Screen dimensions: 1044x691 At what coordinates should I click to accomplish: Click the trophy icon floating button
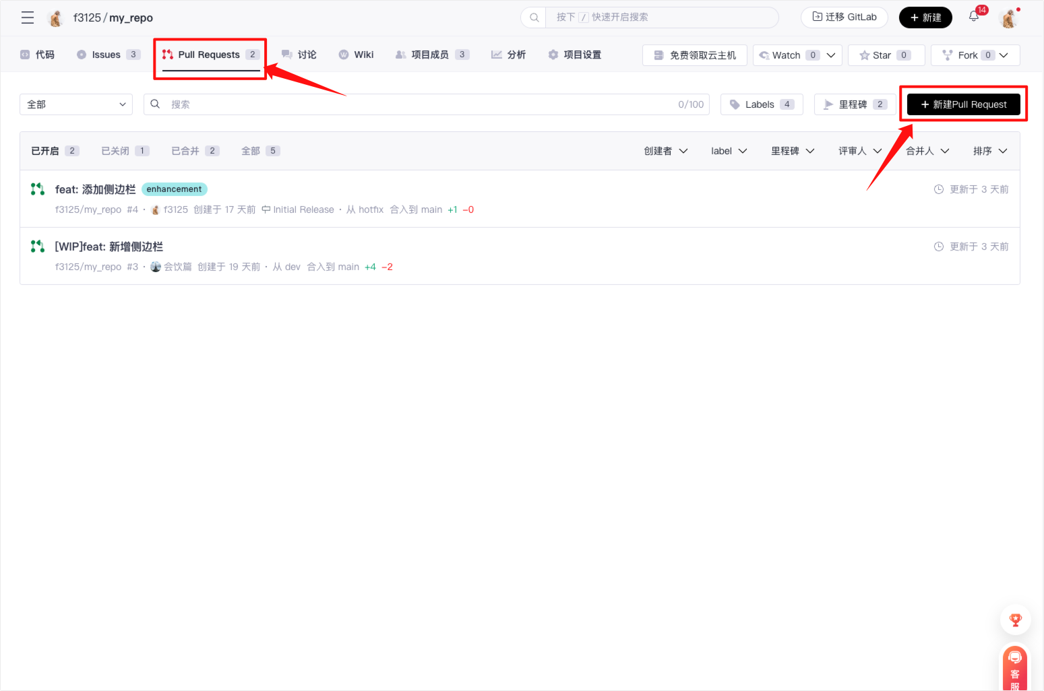[1015, 620]
